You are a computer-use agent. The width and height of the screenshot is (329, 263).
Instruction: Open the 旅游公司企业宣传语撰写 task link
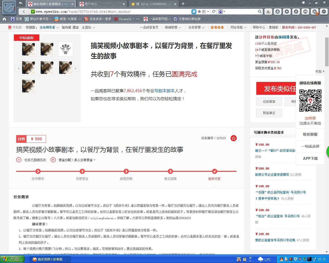272,175
